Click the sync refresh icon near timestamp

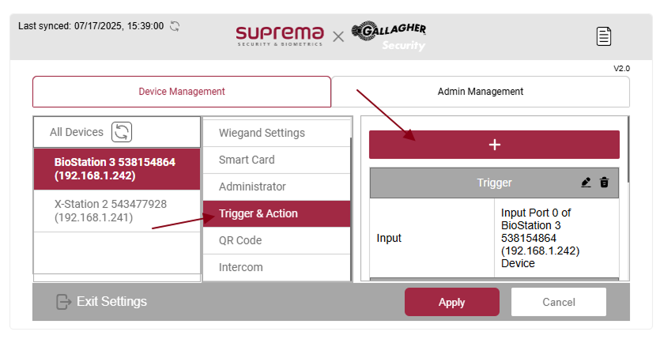coord(175,26)
